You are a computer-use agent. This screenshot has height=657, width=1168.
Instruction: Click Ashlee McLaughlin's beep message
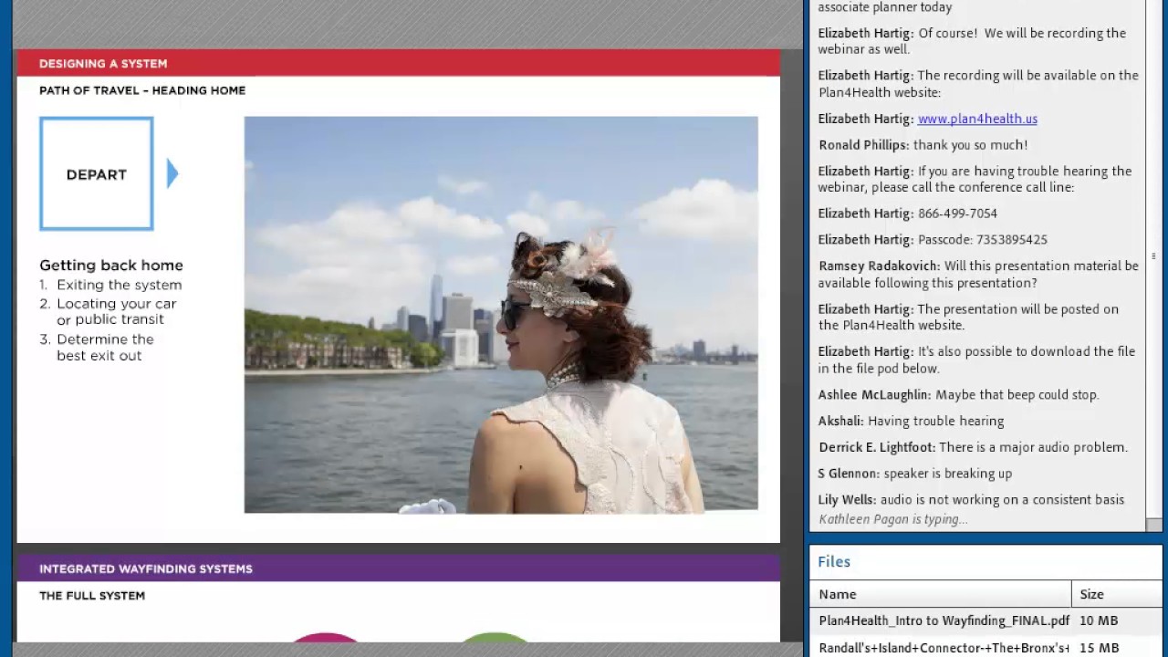(958, 395)
